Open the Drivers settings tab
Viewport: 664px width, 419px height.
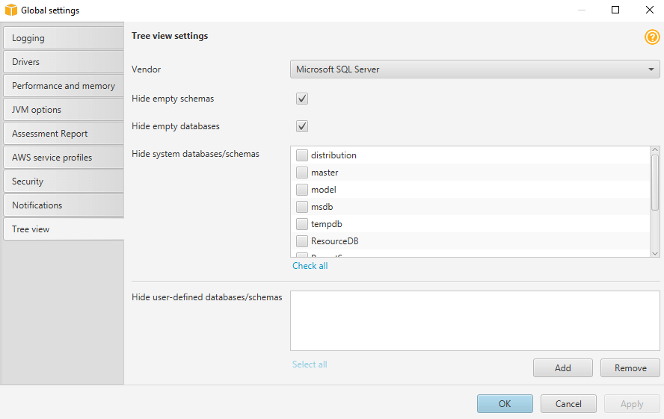[62, 62]
